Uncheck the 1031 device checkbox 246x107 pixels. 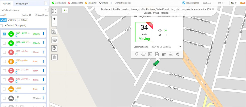4,34
